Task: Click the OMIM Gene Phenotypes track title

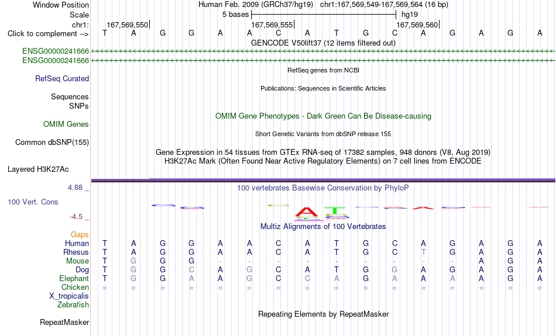Action: click(x=323, y=116)
